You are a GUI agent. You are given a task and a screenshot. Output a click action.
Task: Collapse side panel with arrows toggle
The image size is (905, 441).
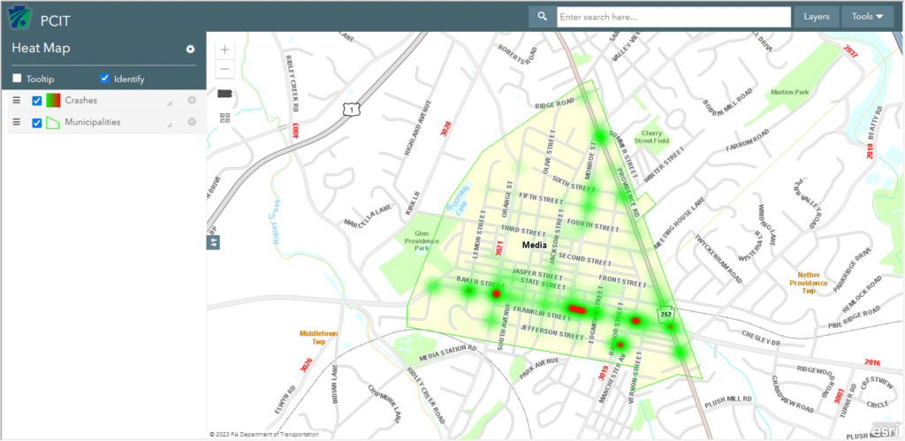pos(213,242)
